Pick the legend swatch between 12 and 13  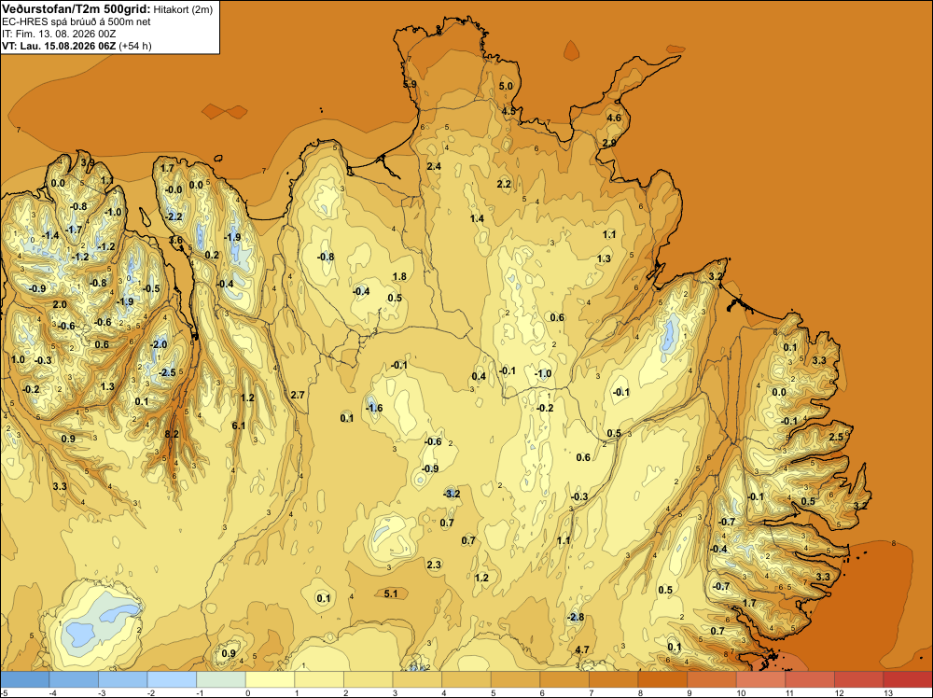(x=858, y=679)
